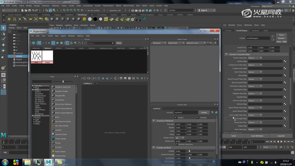Select the arrow Select tool in toolbox
Image resolution: width=295 pixels, height=166 pixels.
pyautogui.click(x=3, y=28)
